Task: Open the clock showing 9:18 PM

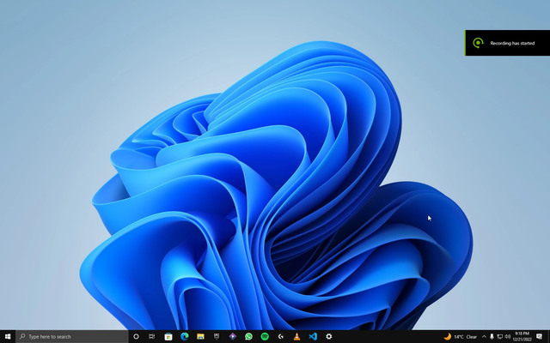Action: 522,337
